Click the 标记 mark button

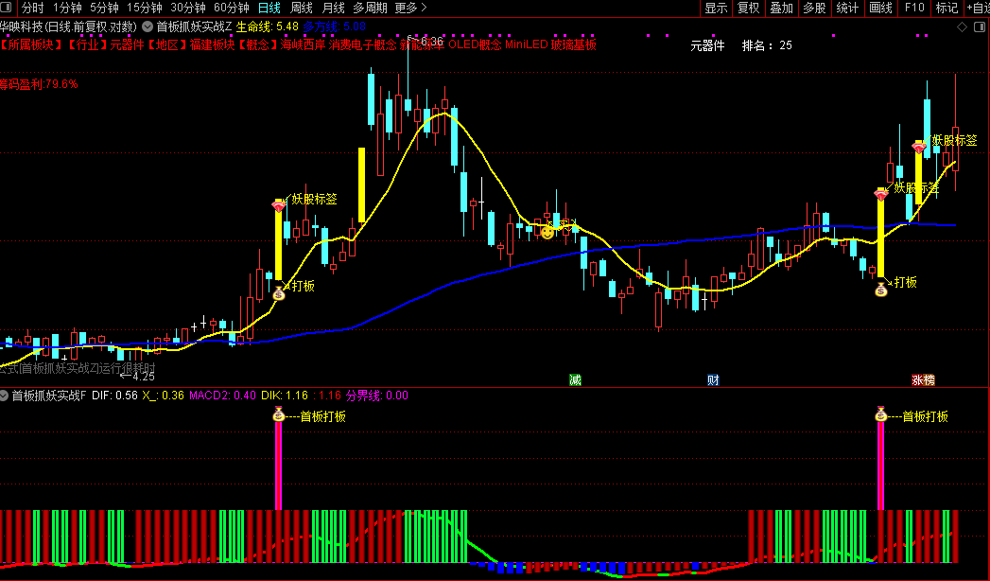(947, 8)
